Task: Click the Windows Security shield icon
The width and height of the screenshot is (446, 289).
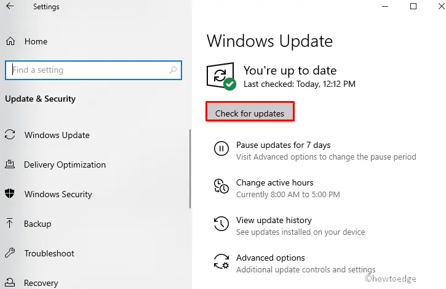Action: coord(10,194)
